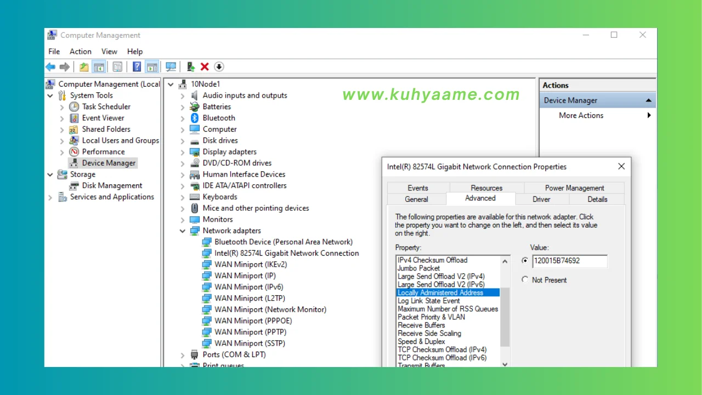Screen dimensions: 702x395
Task: Select Disk Management under Storage
Action: [112, 185]
